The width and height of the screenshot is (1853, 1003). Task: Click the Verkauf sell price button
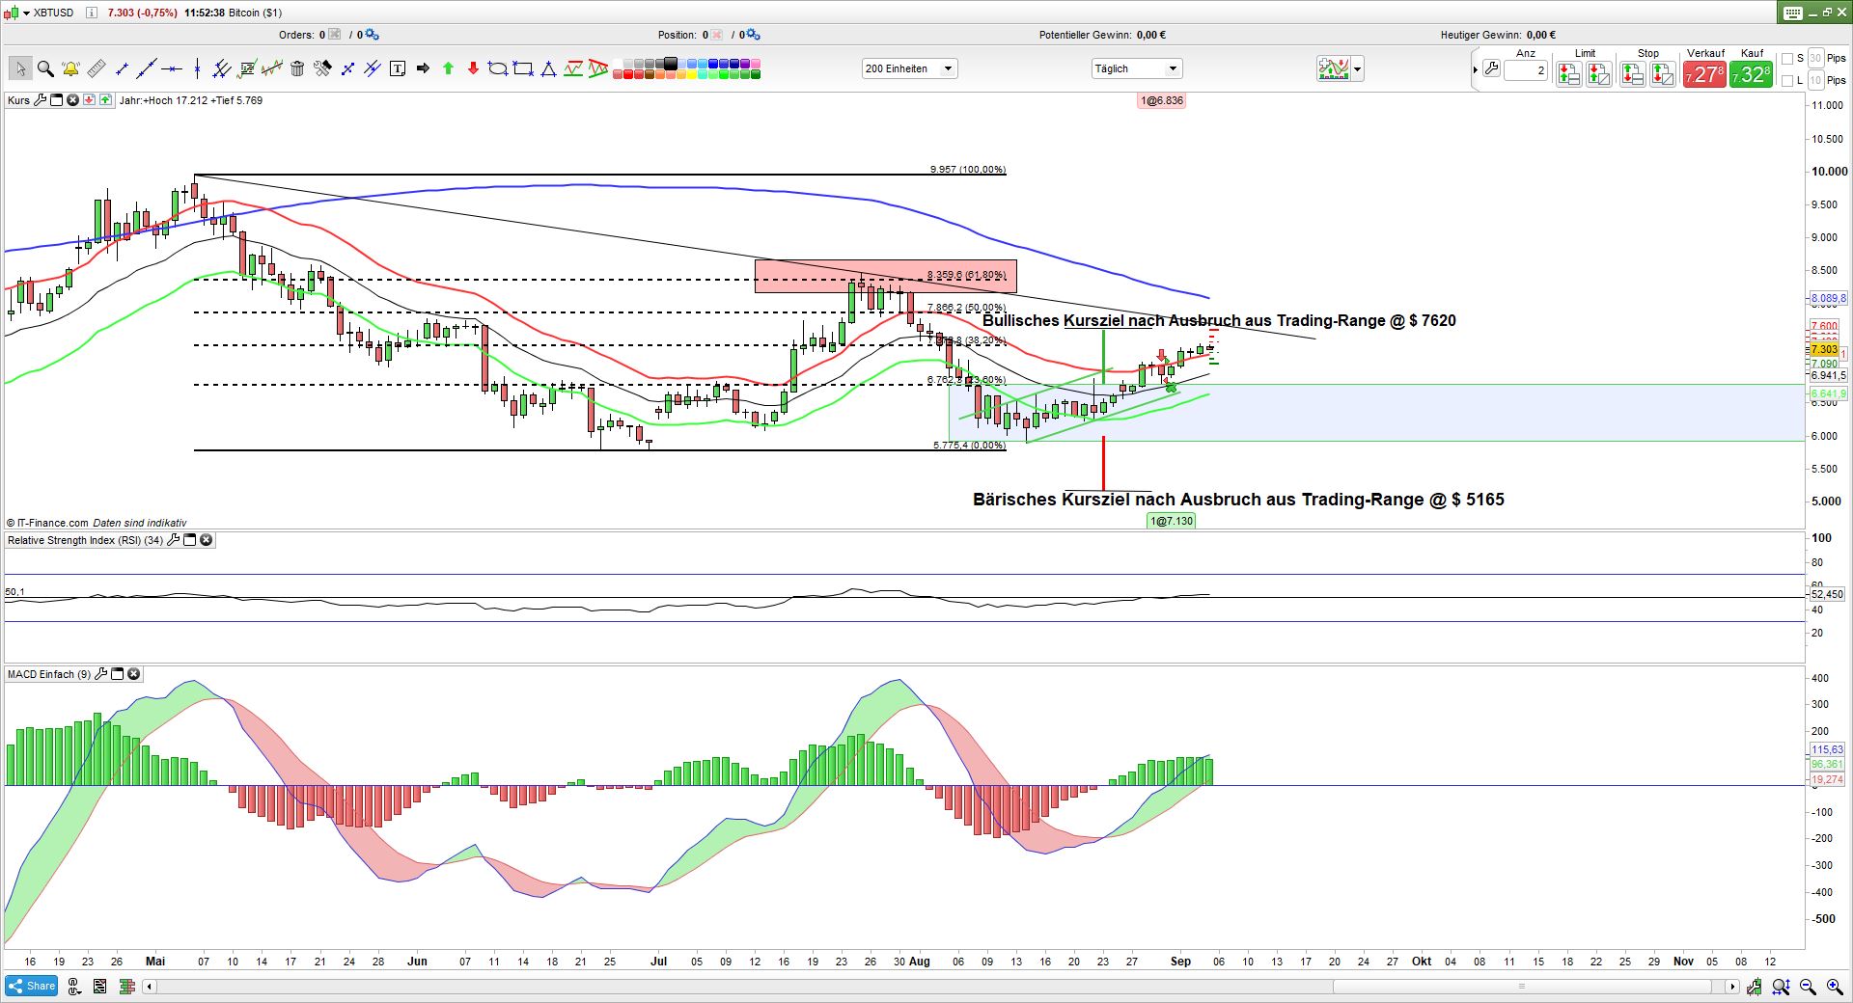(x=1704, y=74)
